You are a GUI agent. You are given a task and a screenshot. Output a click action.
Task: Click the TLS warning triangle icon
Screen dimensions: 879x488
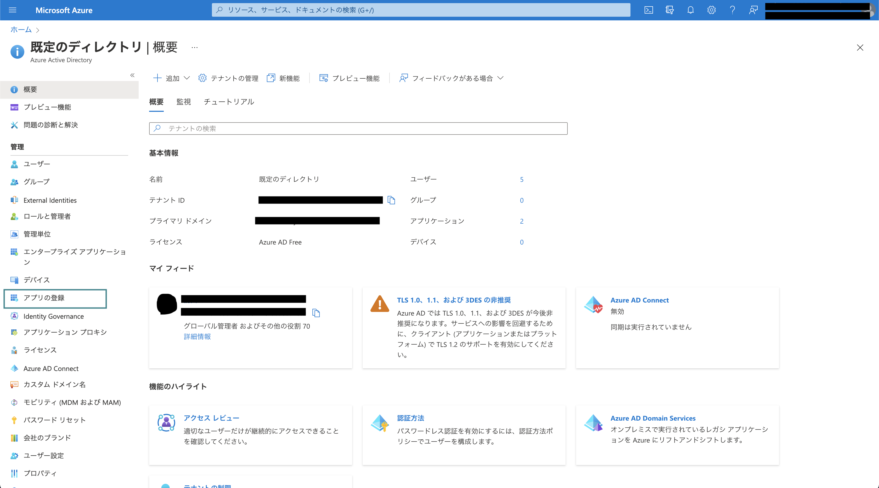click(x=379, y=304)
